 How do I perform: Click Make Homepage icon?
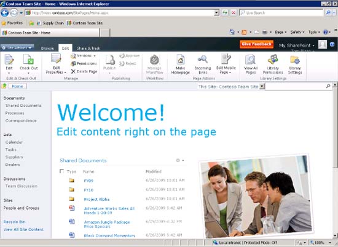181,64
